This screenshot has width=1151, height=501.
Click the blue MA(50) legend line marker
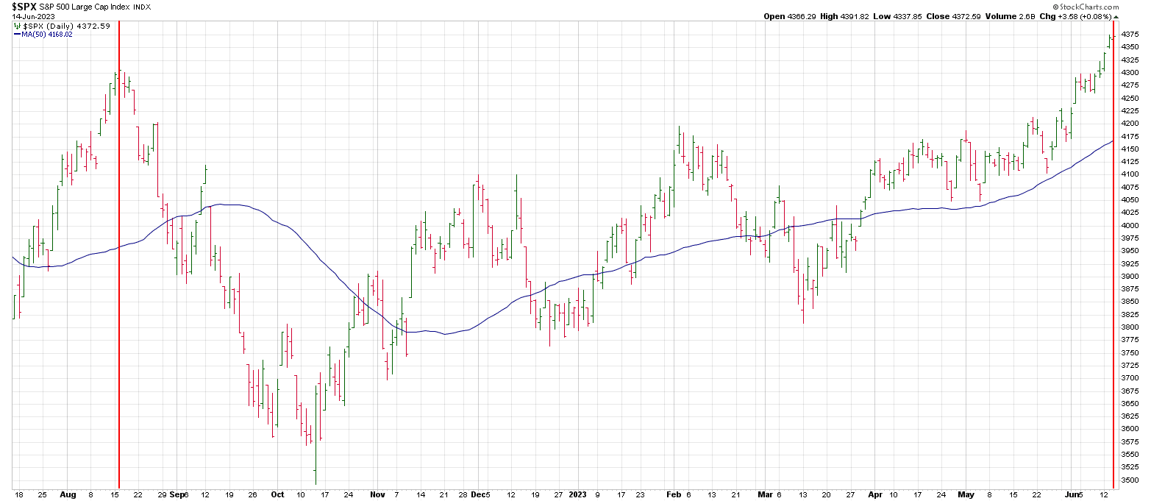click(18, 34)
